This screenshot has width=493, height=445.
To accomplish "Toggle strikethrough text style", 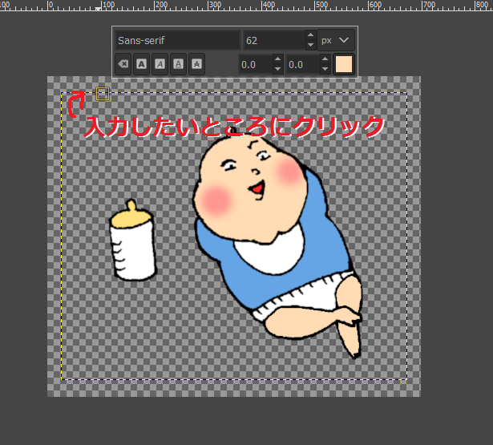I will click(197, 64).
